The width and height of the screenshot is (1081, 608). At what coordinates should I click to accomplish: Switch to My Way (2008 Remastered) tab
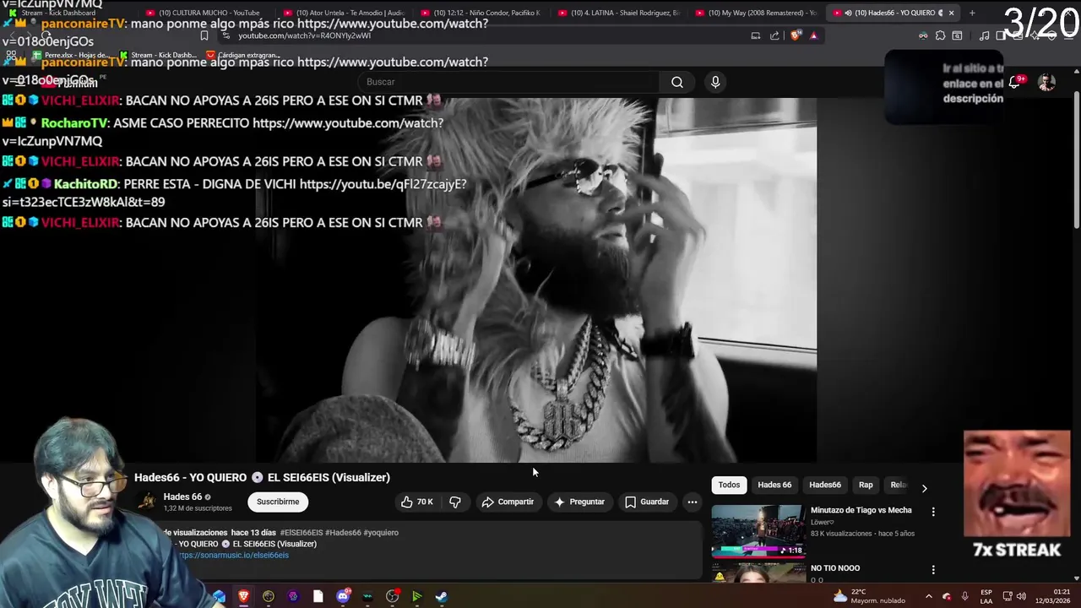755,13
